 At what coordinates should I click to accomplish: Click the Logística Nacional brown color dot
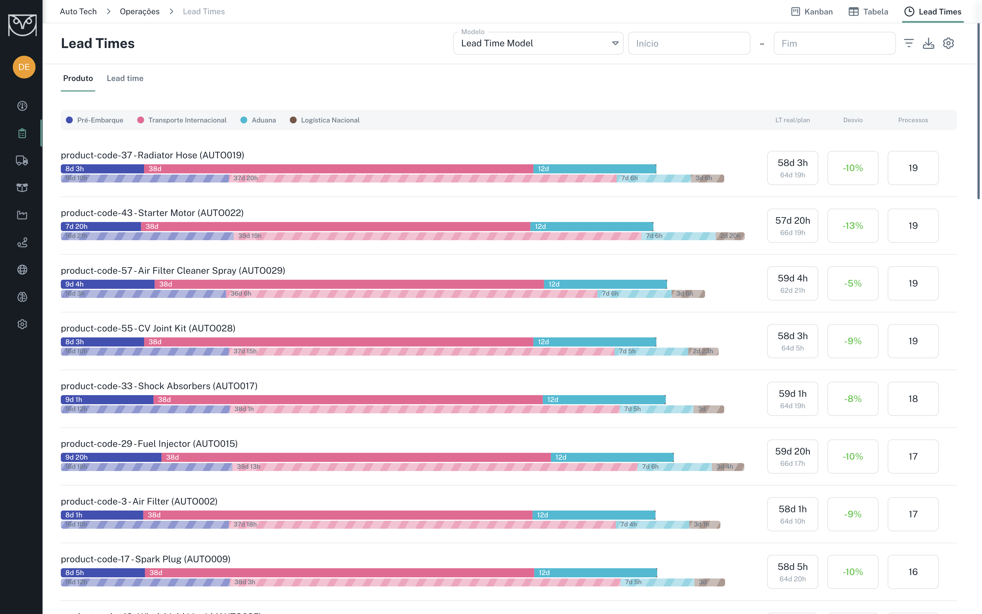click(x=293, y=120)
